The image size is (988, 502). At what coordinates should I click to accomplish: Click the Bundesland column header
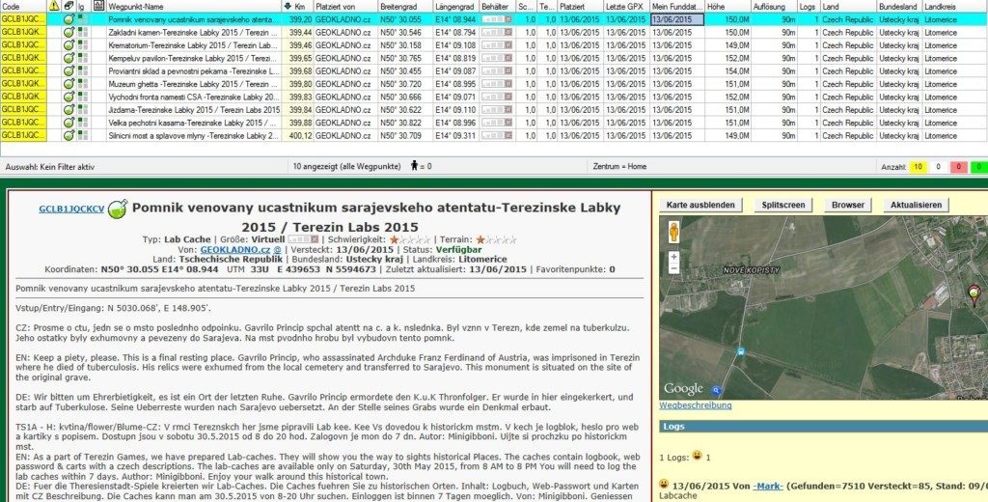pos(898,6)
